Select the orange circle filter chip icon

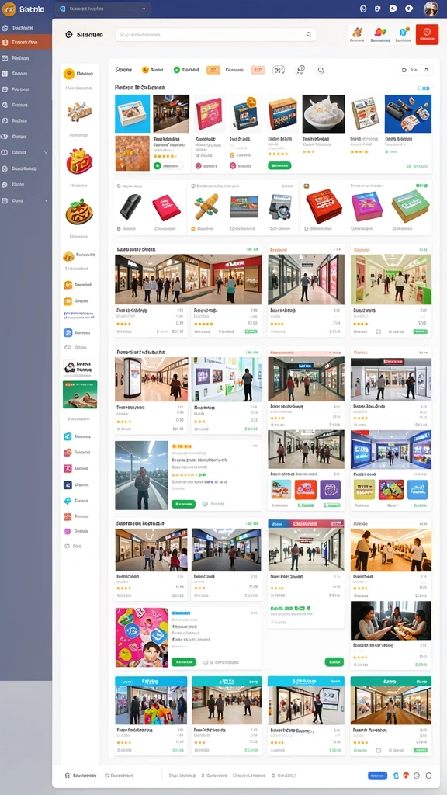pos(145,70)
